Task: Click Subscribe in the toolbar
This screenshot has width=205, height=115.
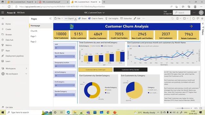Action: pyautogui.click(x=126, y=19)
